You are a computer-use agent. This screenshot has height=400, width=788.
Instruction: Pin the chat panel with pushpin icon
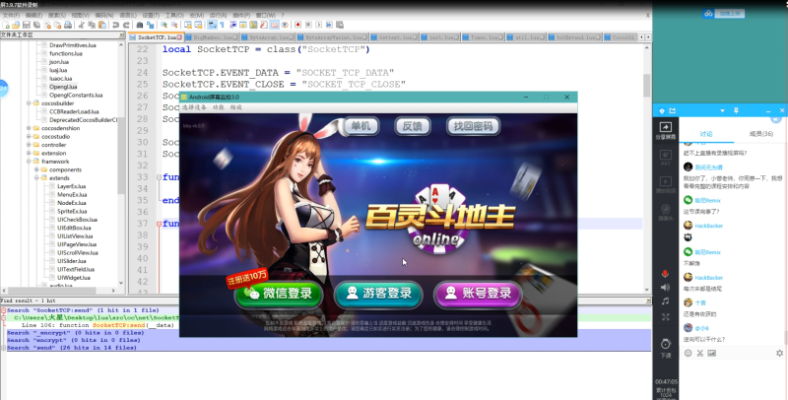click(736, 110)
